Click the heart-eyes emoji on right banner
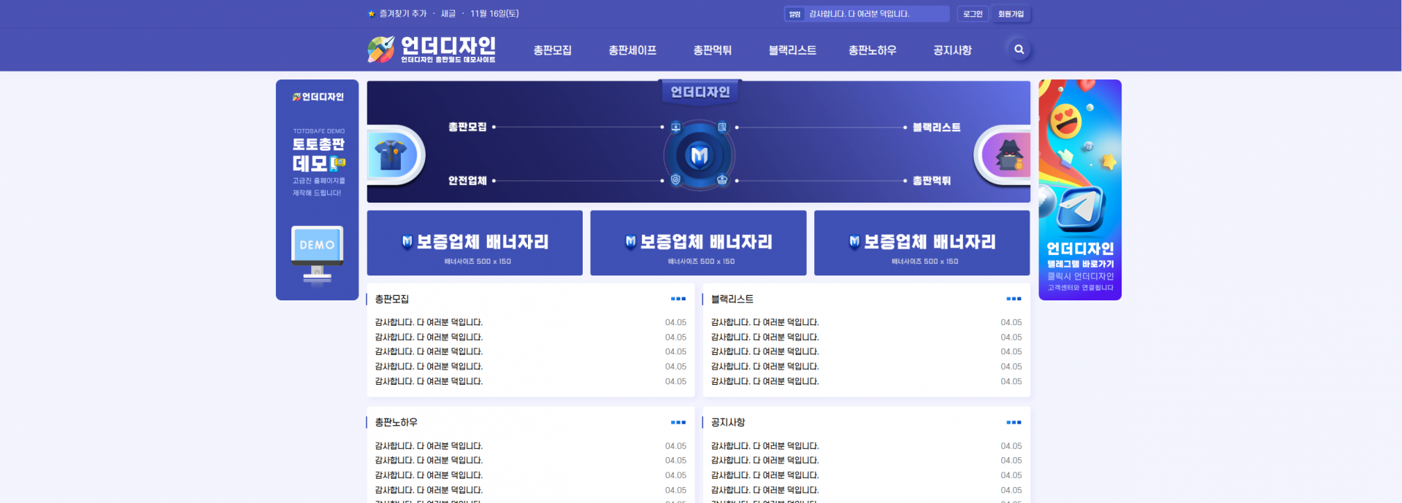This screenshot has height=503, width=1402. pos(1065,122)
